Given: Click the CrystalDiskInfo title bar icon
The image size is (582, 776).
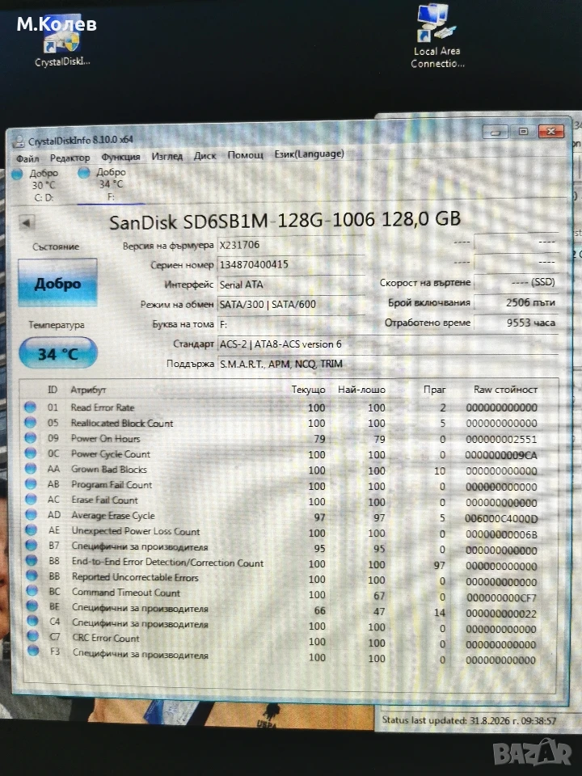Looking at the screenshot, I should pyautogui.click(x=19, y=141).
